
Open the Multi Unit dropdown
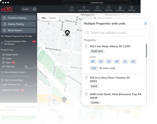click(x=30, y=67)
